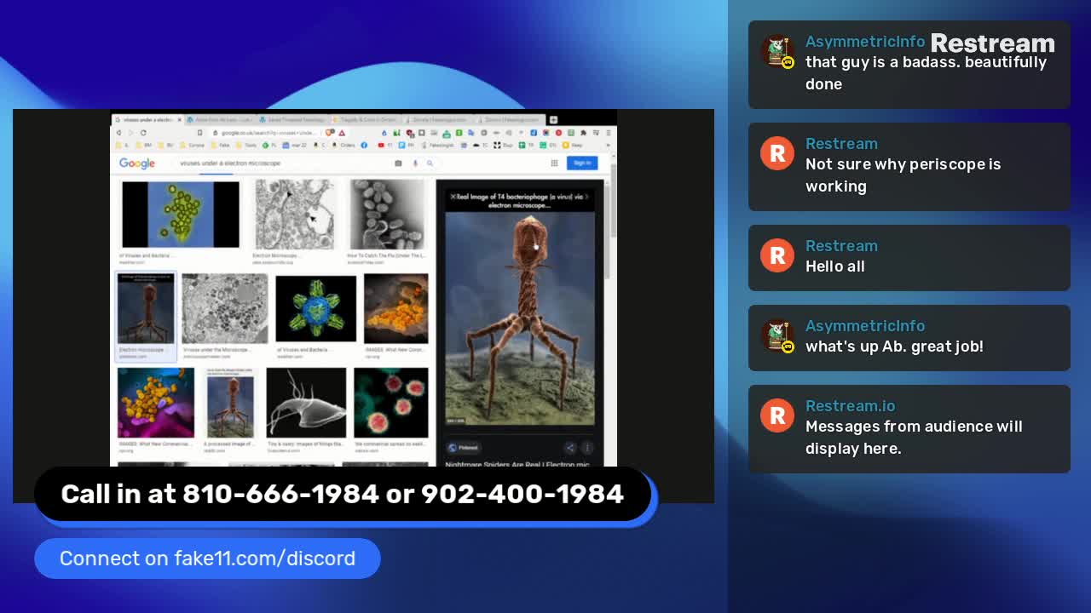
Task: Click 'Not sure why periscope is working' message
Action: tap(903, 175)
